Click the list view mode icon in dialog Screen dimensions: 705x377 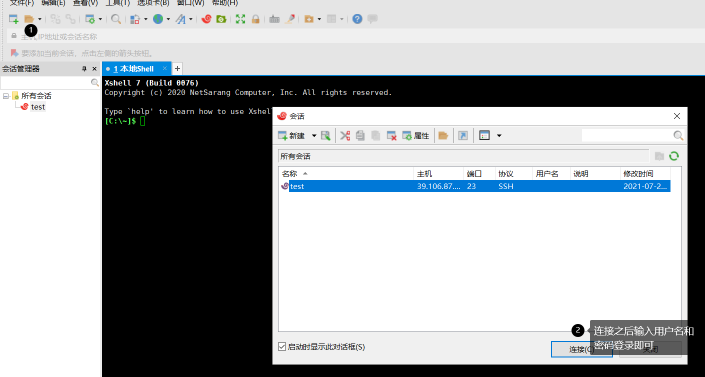[x=484, y=135]
